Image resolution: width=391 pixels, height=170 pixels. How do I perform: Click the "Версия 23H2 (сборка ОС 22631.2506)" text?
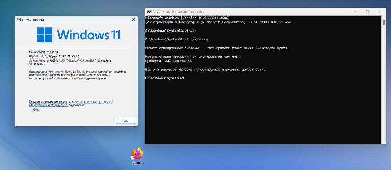[54, 57]
